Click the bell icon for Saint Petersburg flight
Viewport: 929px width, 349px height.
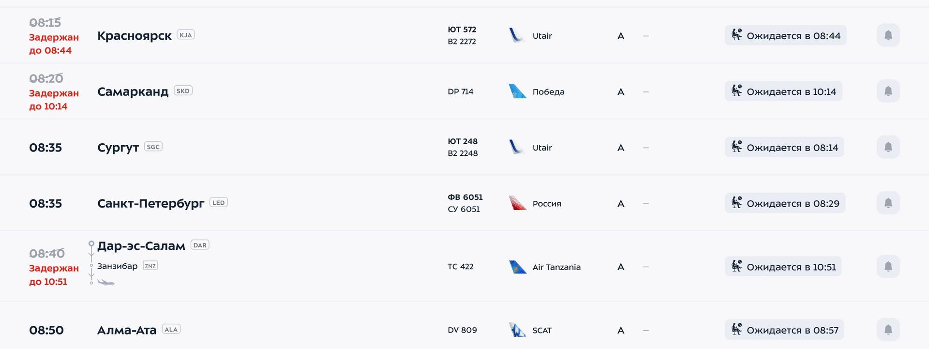click(888, 203)
